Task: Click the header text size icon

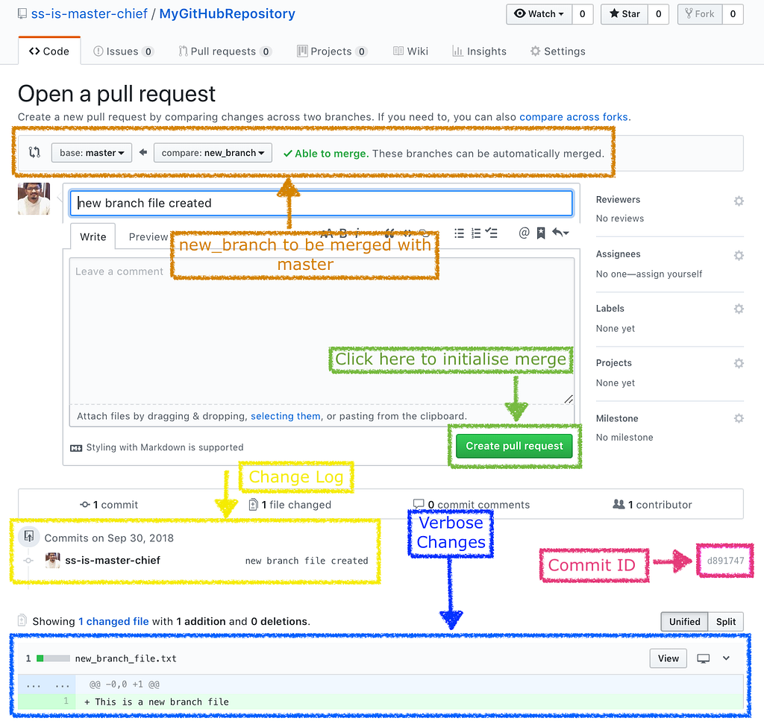Action: coord(327,233)
